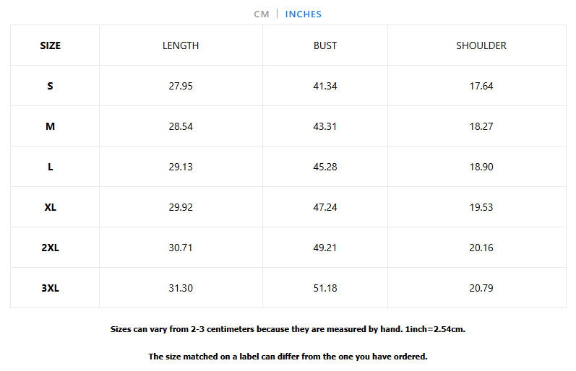576x371 pixels.
Task: Select the M size row label
Action: (x=51, y=126)
